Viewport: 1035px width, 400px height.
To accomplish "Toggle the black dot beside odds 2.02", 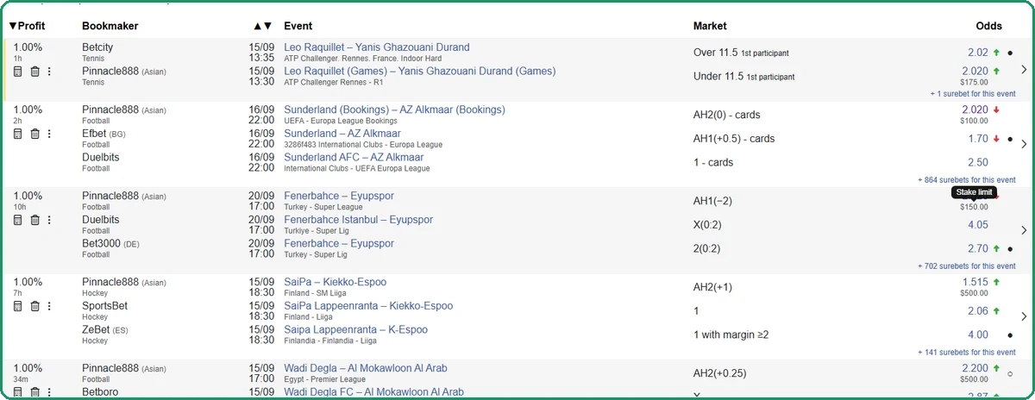I will click(x=1010, y=53).
